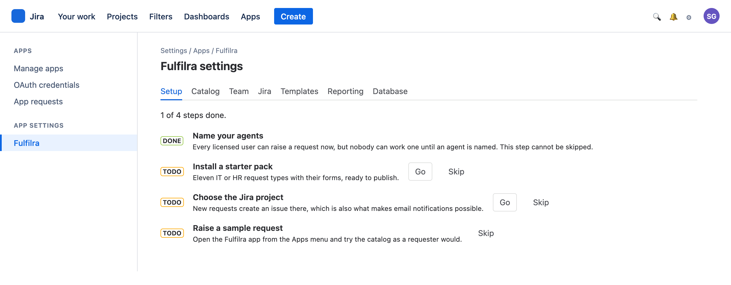The height and width of the screenshot is (285, 731).
Task: Click 'Eleven IT or HR request types' description
Action: pyautogui.click(x=296, y=178)
